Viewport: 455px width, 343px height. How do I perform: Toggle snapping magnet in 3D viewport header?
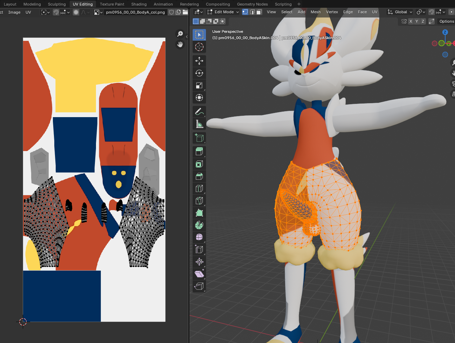tap(432, 12)
